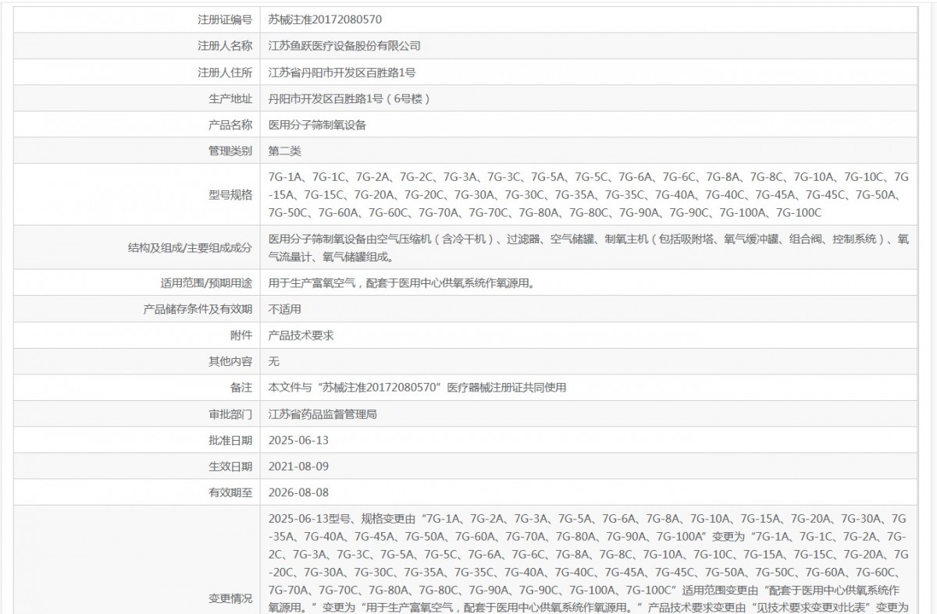This screenshot has height=614, width=937.
Task: Click approval date 2025-06-13
Action: (x=298, y=440)
